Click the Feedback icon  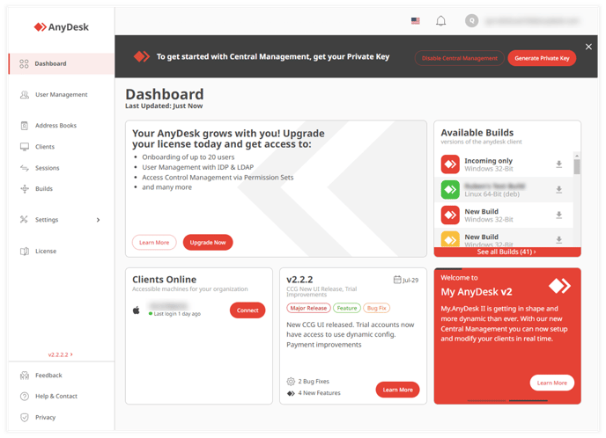tap(25, 375)
